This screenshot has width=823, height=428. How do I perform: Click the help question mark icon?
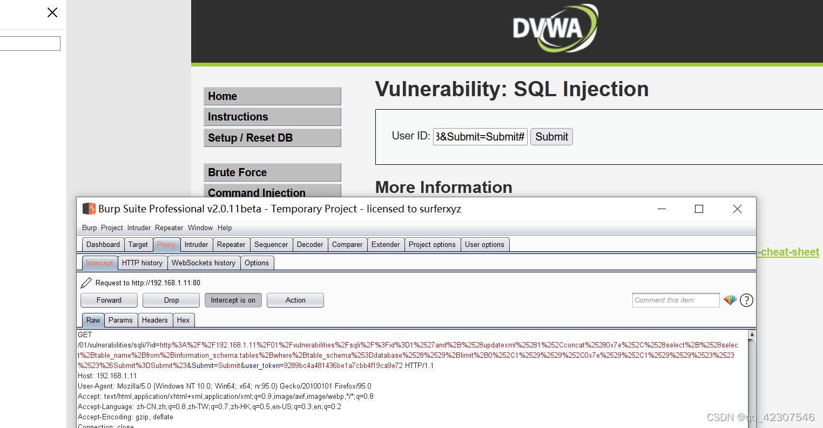point(746,300)
